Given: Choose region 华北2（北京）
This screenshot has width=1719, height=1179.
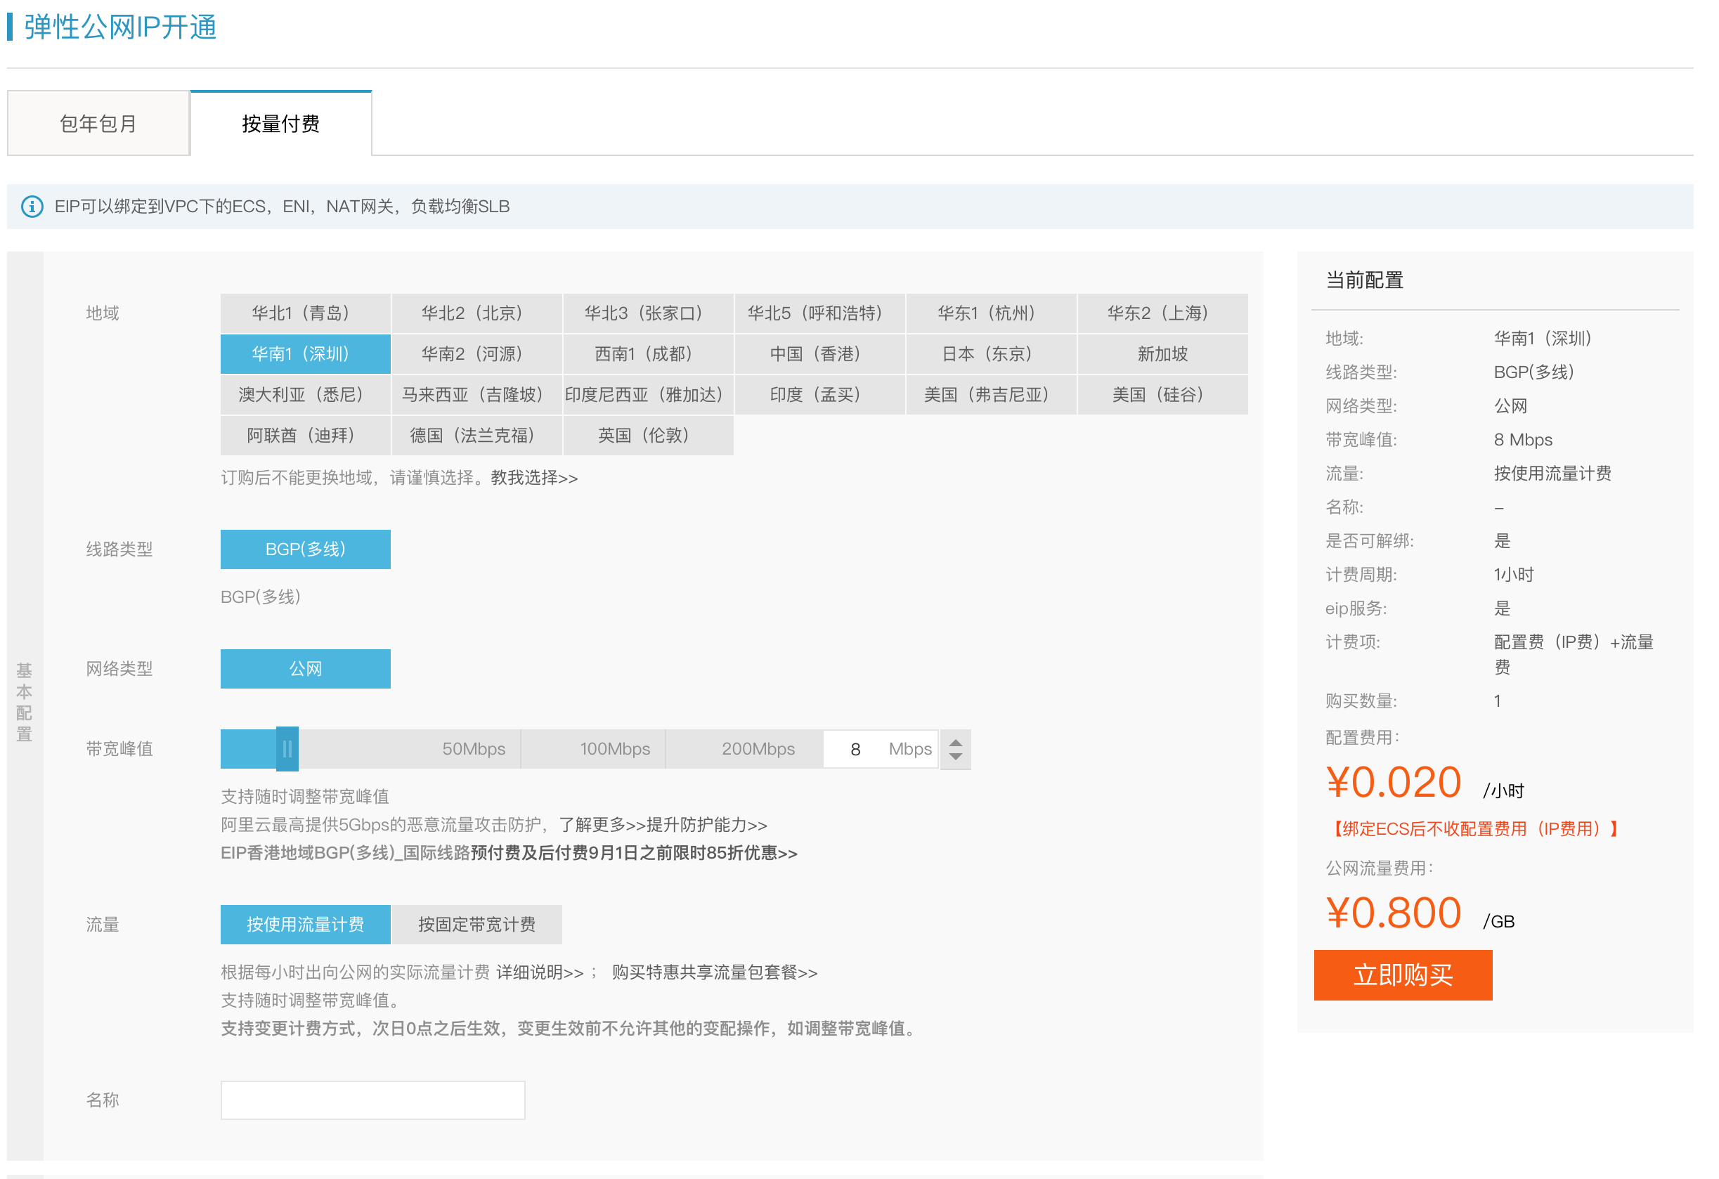Looking at the screenshot, I should [x=477, y=313].
